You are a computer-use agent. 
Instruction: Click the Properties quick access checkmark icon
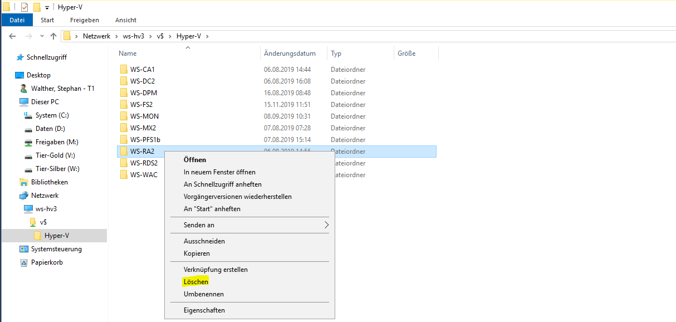[24, 7]
